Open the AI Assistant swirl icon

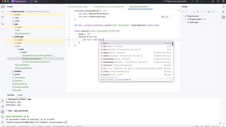[223, 12]
